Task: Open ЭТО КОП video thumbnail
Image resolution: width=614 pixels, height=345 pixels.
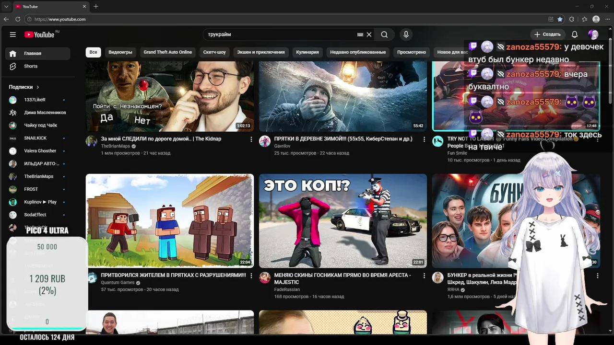Action: point(343,220)
